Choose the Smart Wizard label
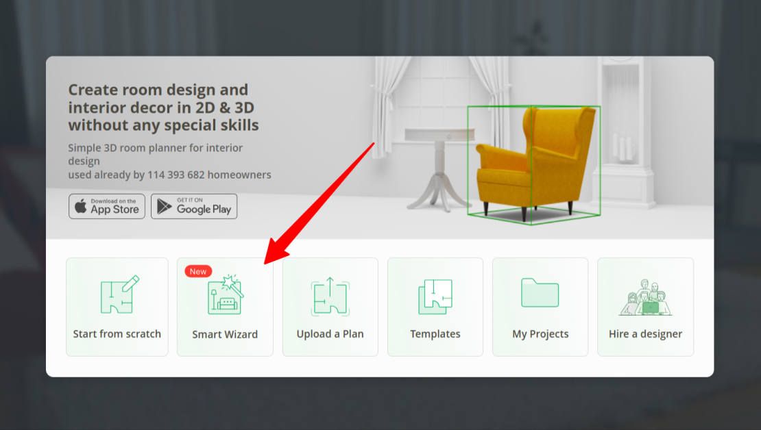Viewport: 761px width, 430px height. [x=225, y=335]
